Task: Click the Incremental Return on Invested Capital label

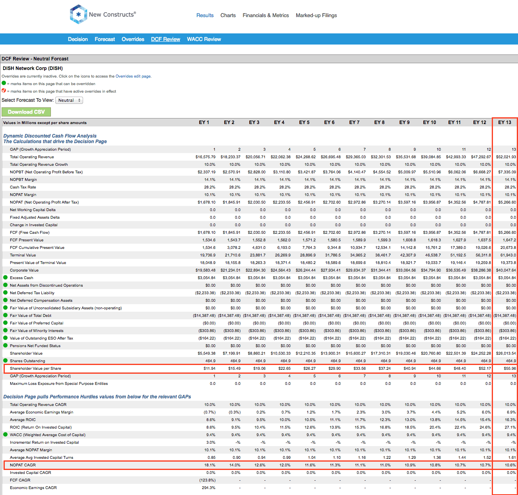Action: coord(45,442)
